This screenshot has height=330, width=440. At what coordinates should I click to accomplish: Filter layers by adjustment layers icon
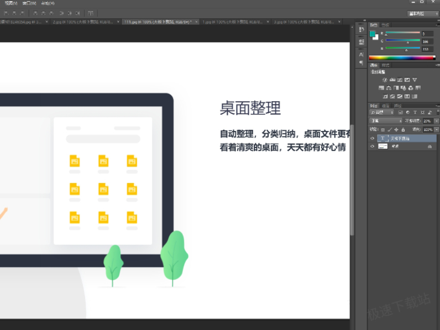(x=408, y=112)
